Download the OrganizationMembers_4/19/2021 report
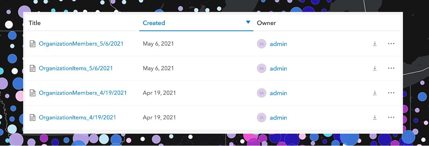This screenshot has width=429, height=146. click(x=375, y=93)
